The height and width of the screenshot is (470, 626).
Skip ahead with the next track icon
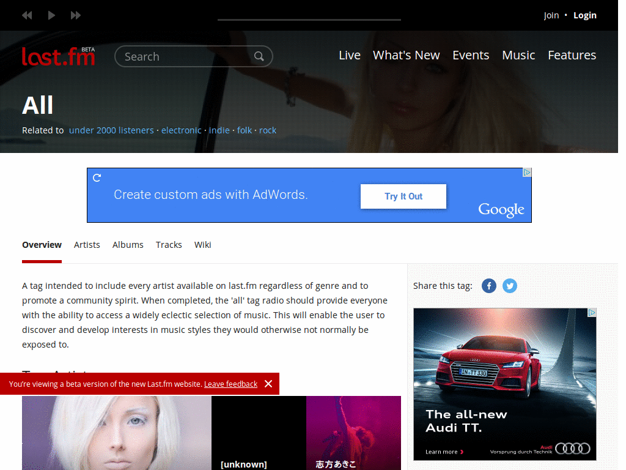75,15
